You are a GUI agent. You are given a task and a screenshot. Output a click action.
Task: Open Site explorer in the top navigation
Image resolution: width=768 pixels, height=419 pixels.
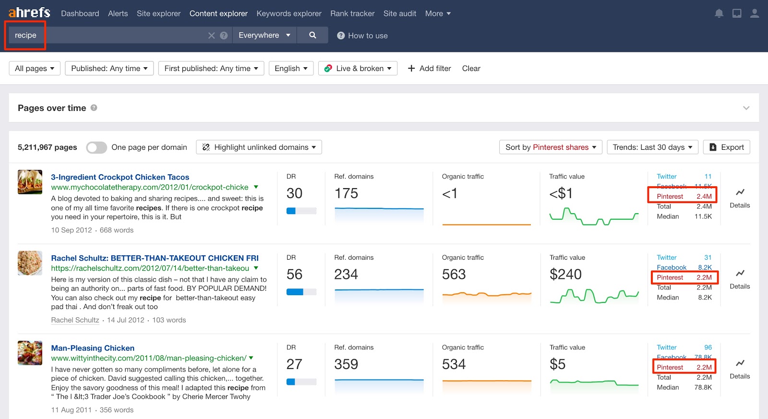point(159,13)
